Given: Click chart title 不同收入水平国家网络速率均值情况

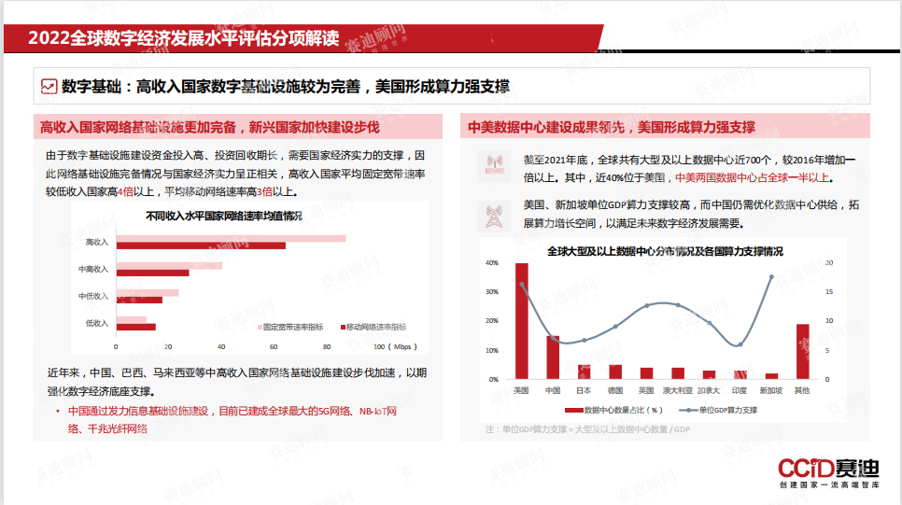Looking at the screenshot, I should click(x=224, y=216).
